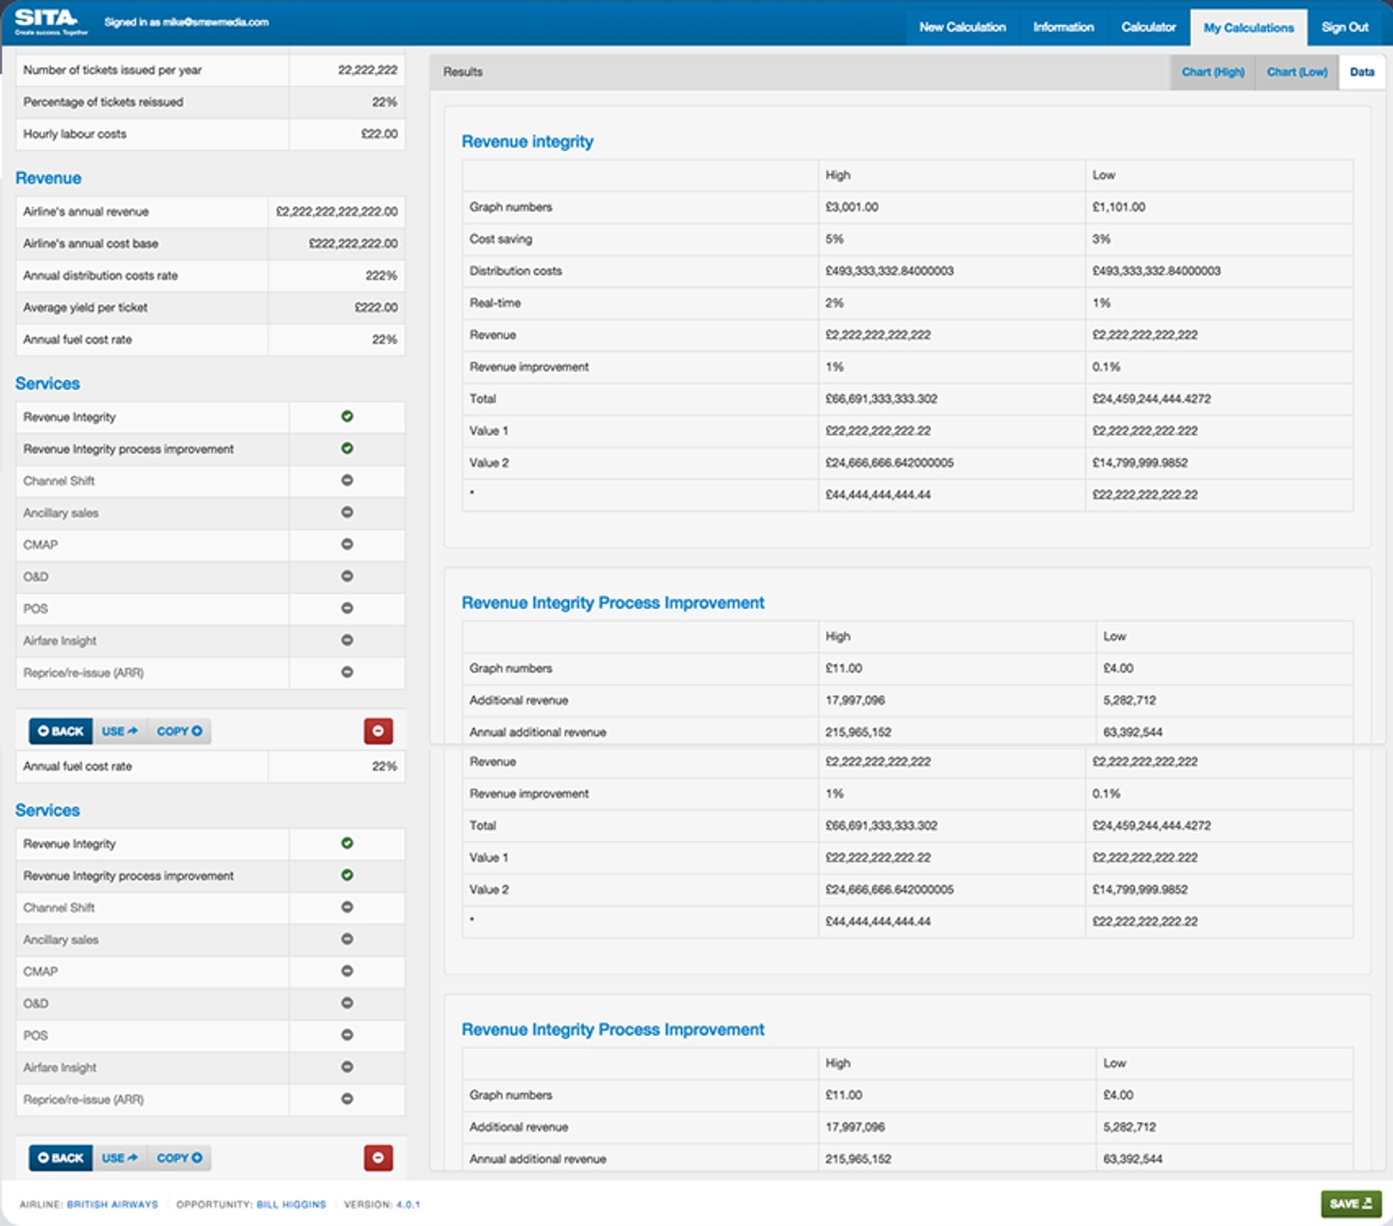This screenshot has height=1226, width=1393.
Task: Click the BILL HIGGINS opportunity link
Action: pos(290,1204)
